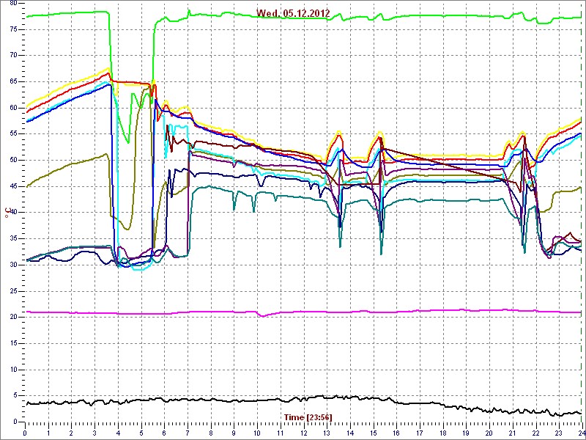This screenshot has width=586, height=440.
Task: Click hour 13 label on time axis
Action: click(327, 431)
